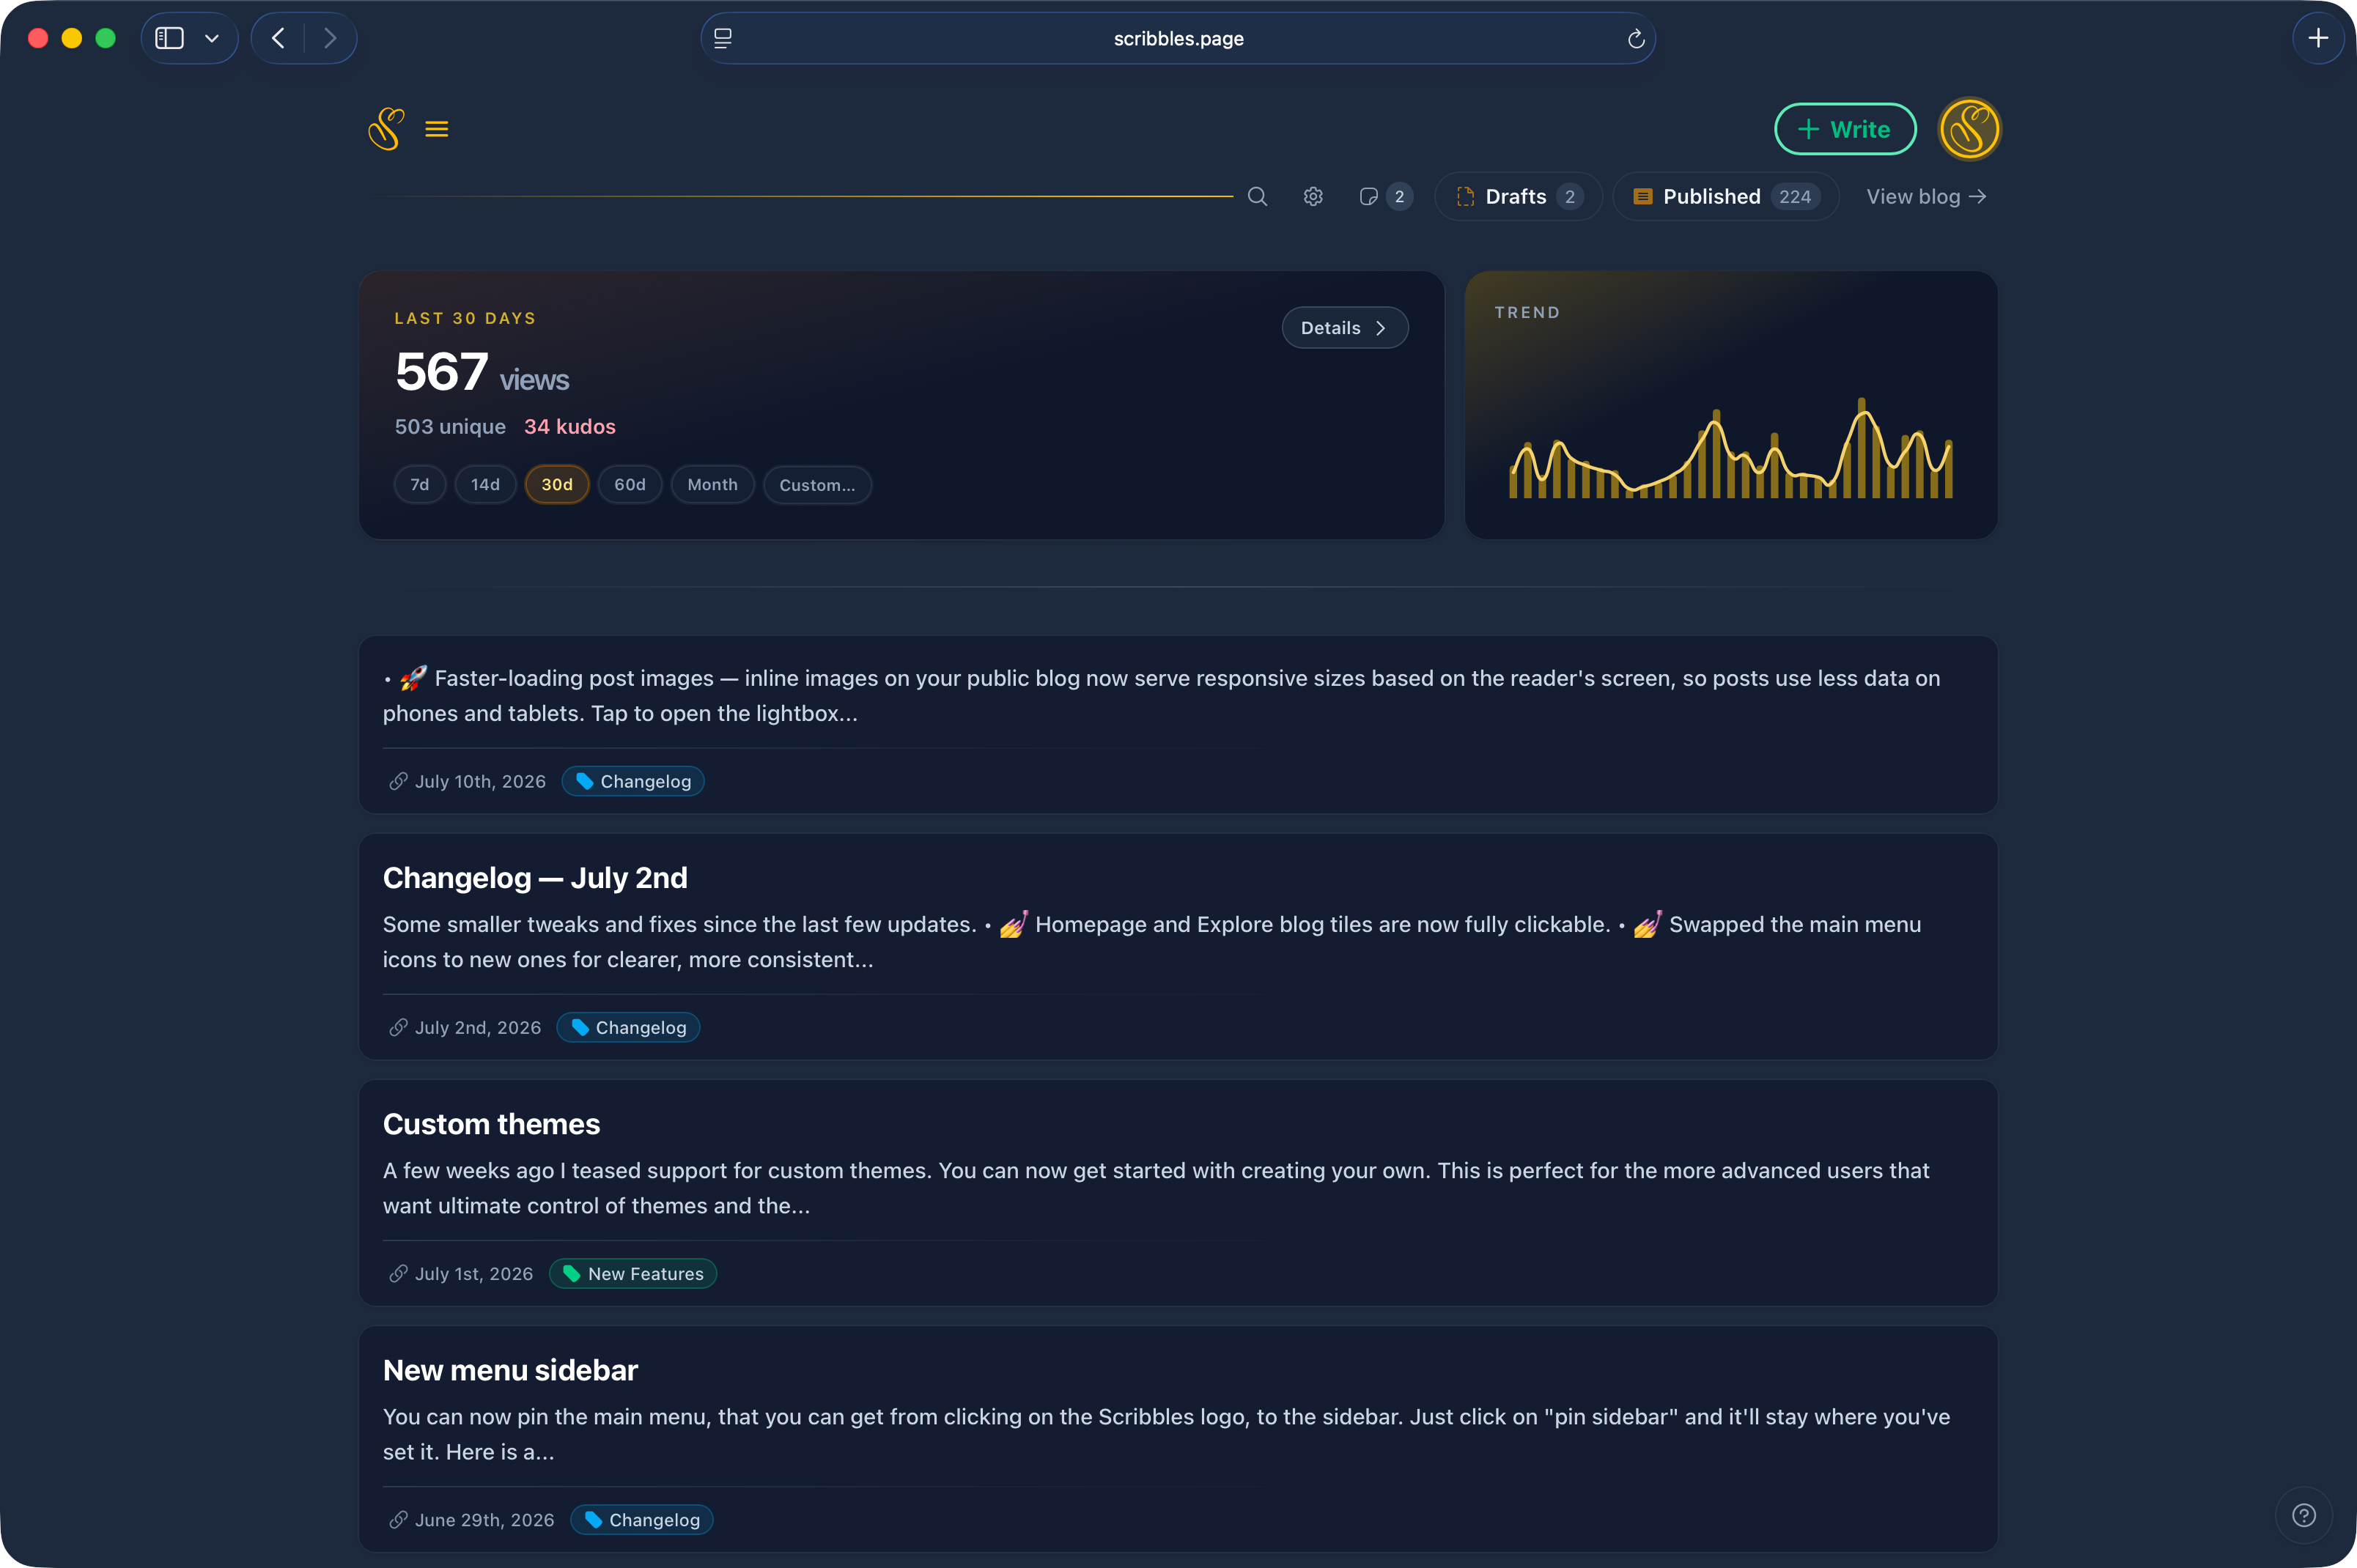
Task: Open the notes icon with count 2
Action: [x=1385, y=197]
